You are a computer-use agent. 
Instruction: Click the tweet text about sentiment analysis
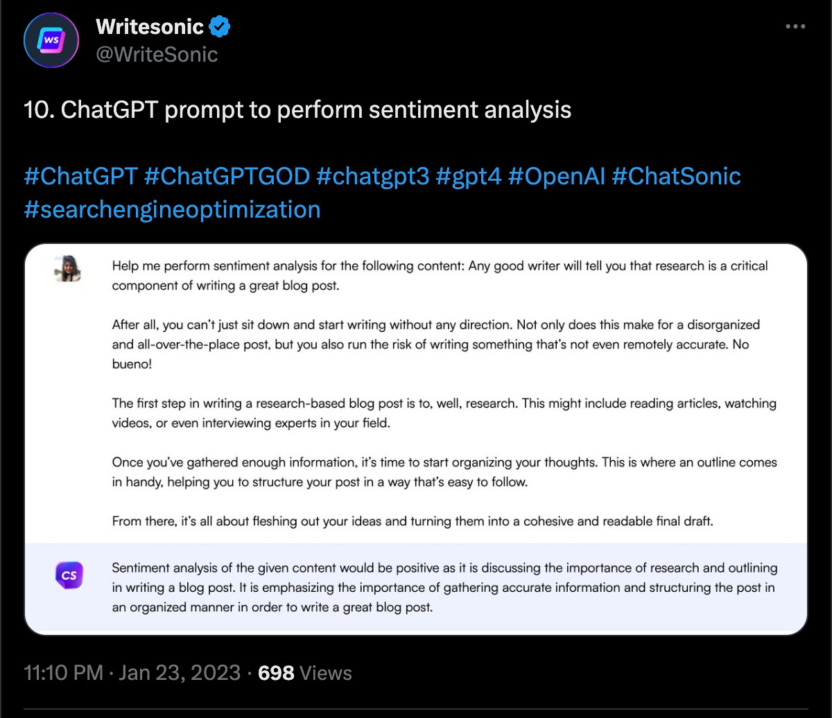pyautogui.click(x=297, y=110)
